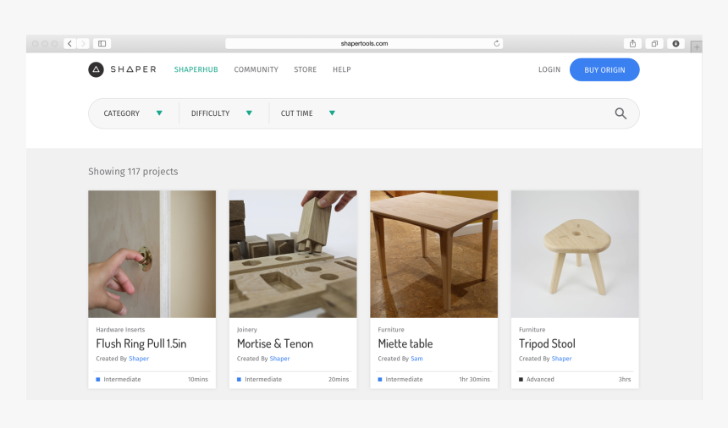Click the magnifying glass search icon
Image resolution: width=728 pixels, height=428 pixels.
[x=620, y=113]
